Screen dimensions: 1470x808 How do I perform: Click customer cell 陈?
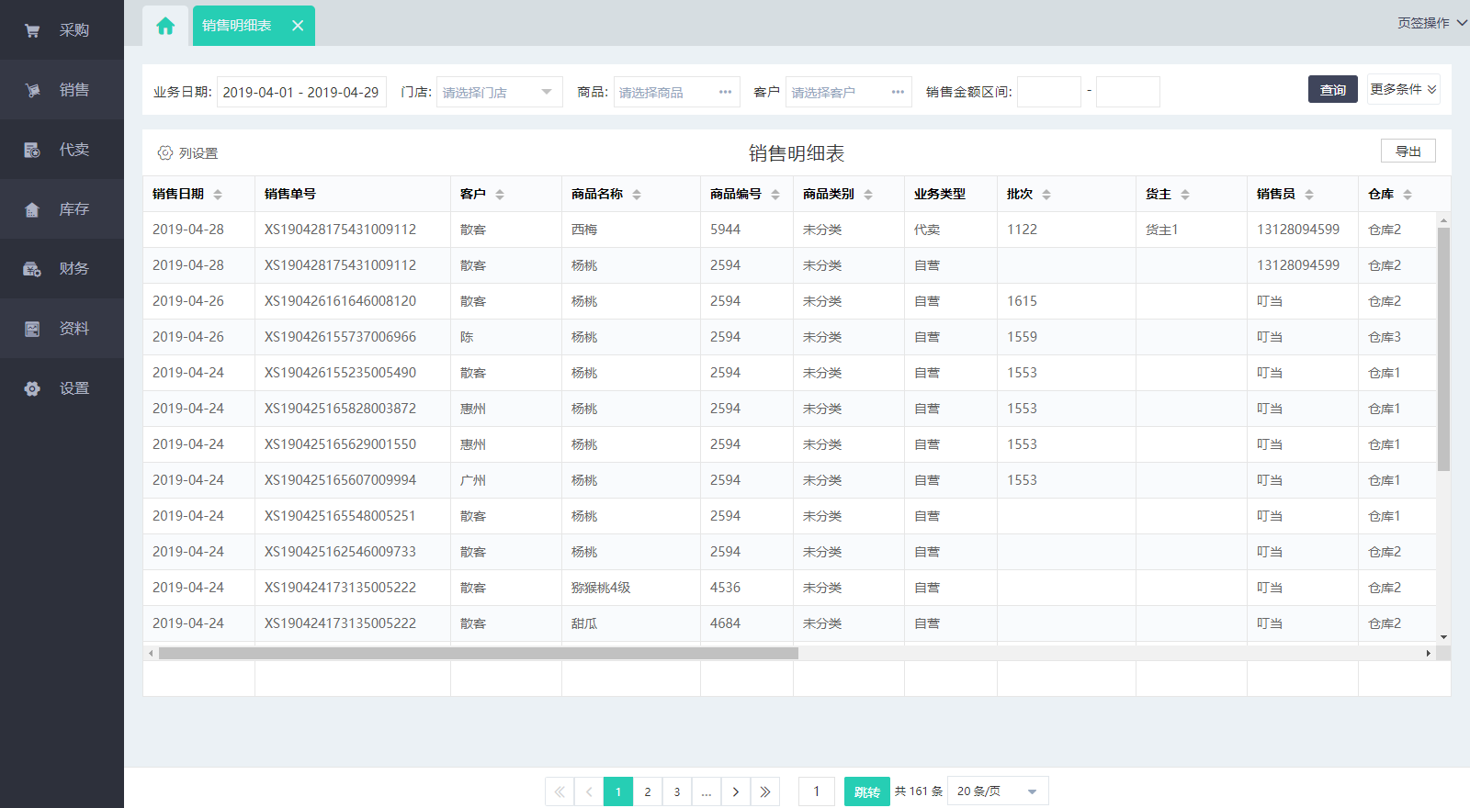(x=467, y=337)
